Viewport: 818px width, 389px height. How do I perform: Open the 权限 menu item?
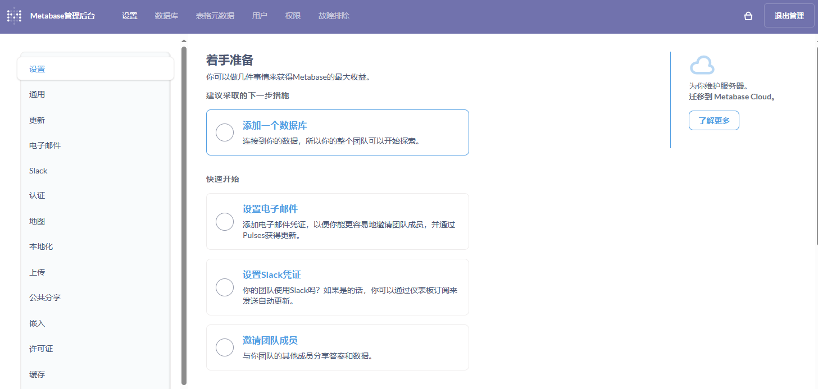click(293, 16)
